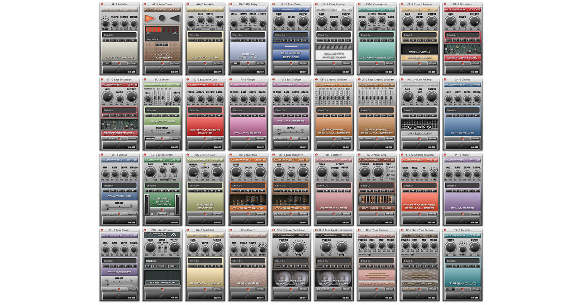Toggle the OVERSMP button on Exciter
This screenshot has width=582, height=305.
[x=149, y=139]
